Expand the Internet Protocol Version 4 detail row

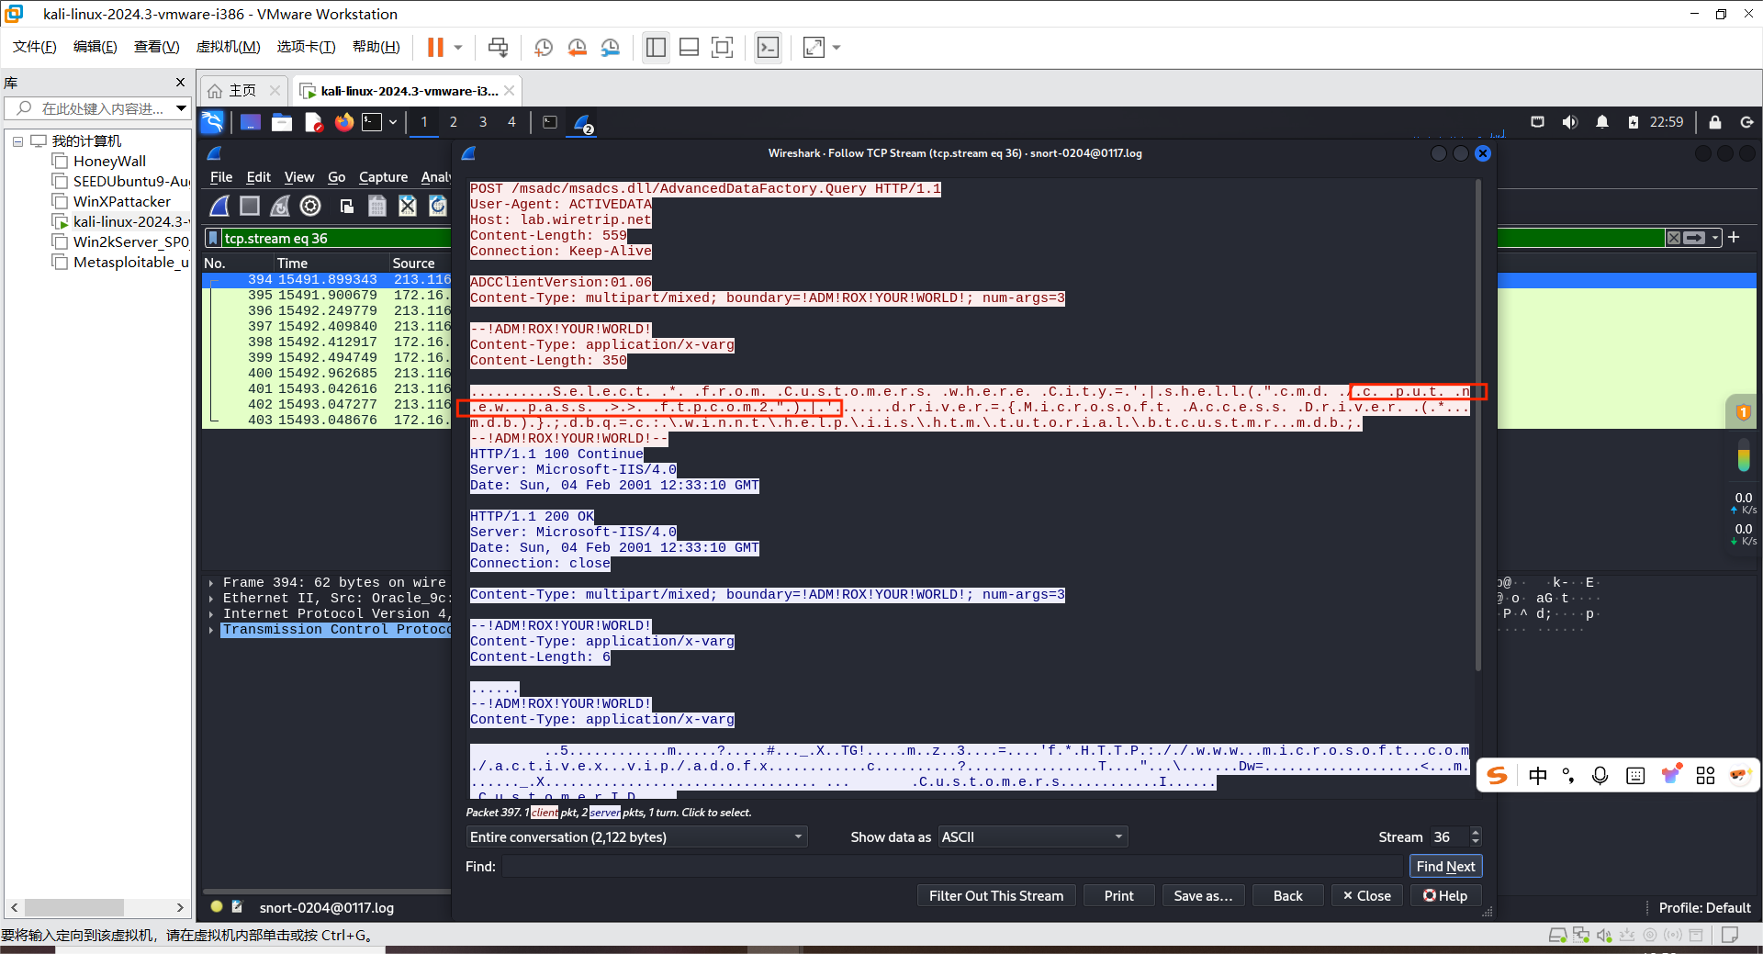point(212,614)
